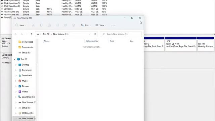This screenshot has height=121, width=215.
Task: Select Downloads in navigation pane
Action: (x=25, y=75)
